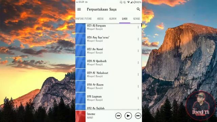217x122 pixels.
Task: Open the now-playing track title in mini player
Action: pos(91,114)
